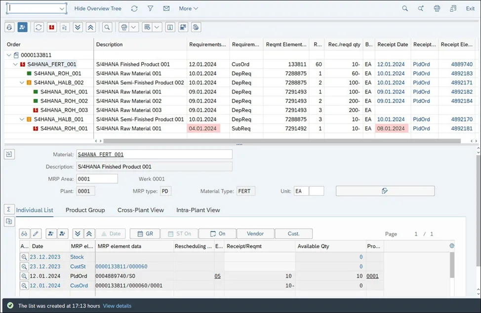Open the command field dropdown arrow

(62, 9)
